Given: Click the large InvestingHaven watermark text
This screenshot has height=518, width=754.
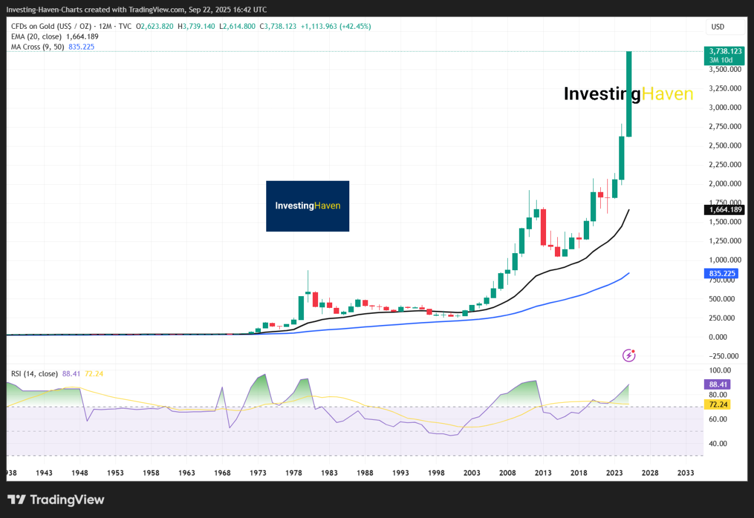Looking at the screenshot, I should pos(628,94).
